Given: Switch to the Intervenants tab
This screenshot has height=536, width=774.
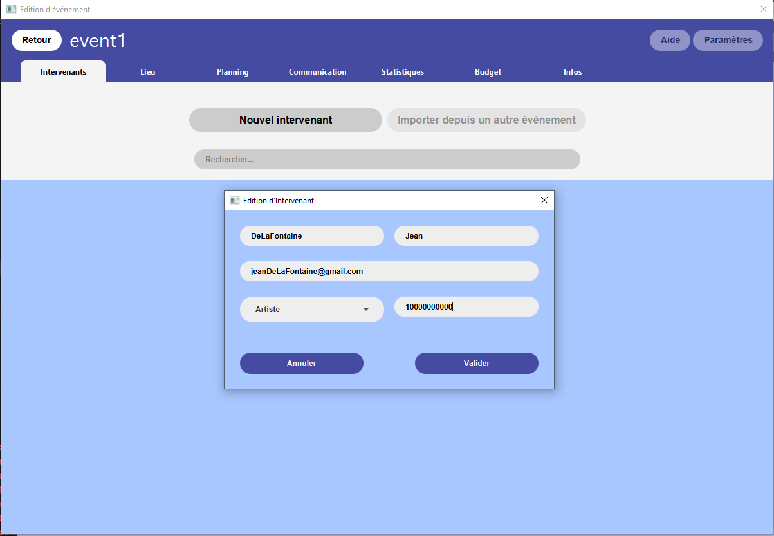Looking at the screenshot, I should coord(63,71).
